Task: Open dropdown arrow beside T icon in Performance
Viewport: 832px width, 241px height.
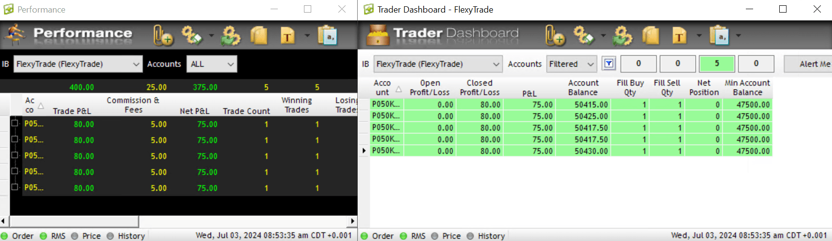Action: (x=307, y=35)
